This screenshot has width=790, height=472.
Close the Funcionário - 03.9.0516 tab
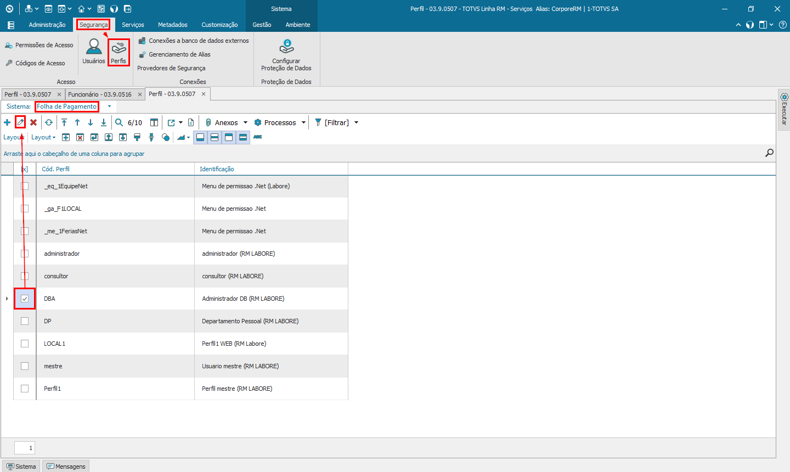139,94
